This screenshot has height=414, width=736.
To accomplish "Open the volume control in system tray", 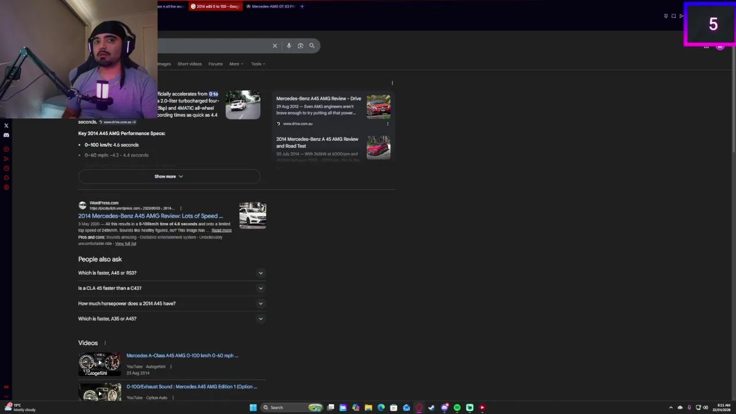I will 707,408.
